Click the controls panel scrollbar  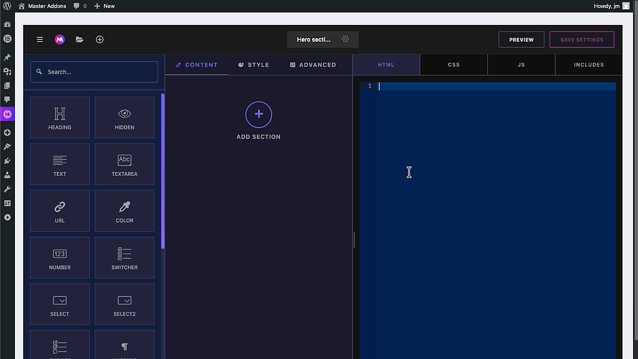tap(163, 171)
